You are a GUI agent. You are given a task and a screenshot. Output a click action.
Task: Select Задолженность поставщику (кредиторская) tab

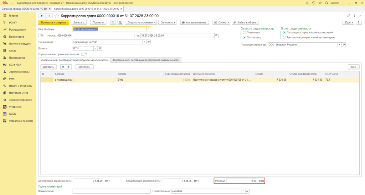(74, 60)
